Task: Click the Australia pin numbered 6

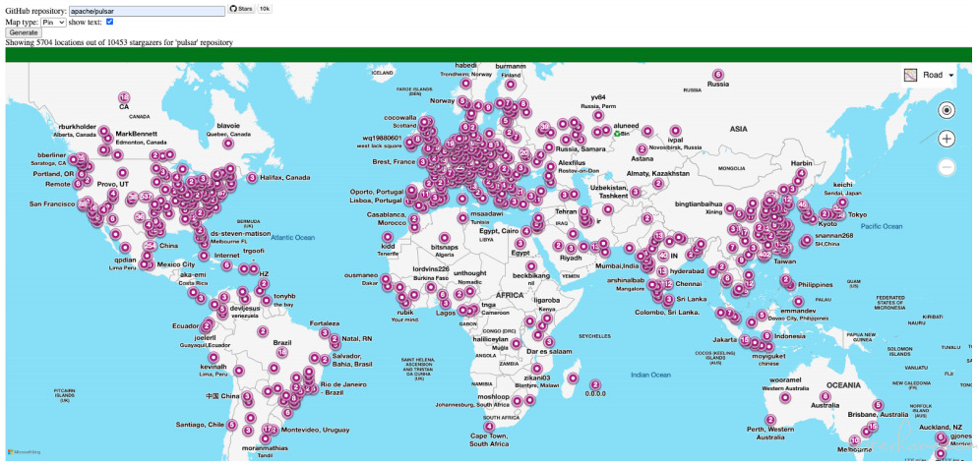Action: (x=826, y=396)
